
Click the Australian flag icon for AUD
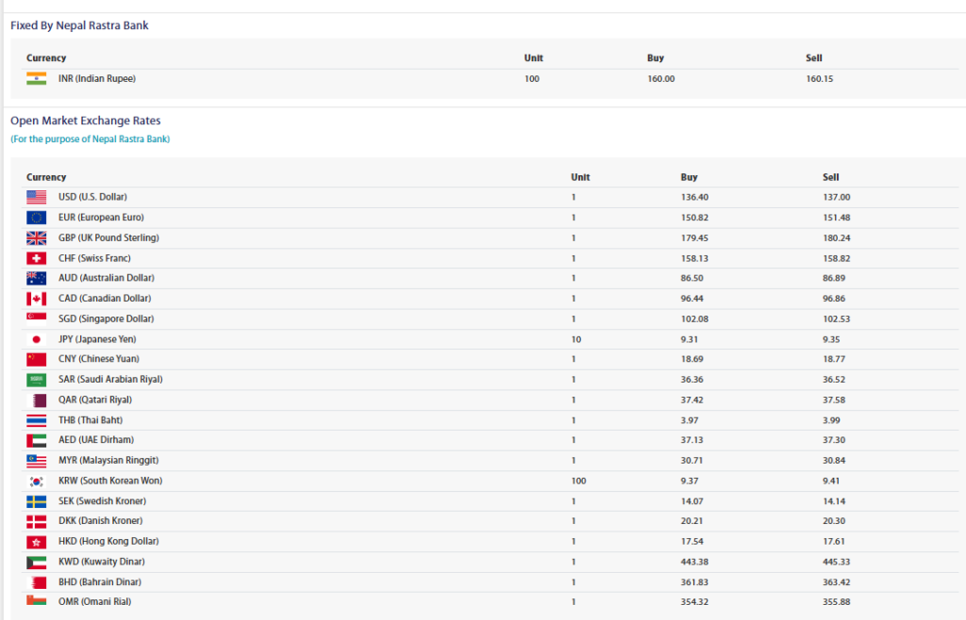(37, 278)
